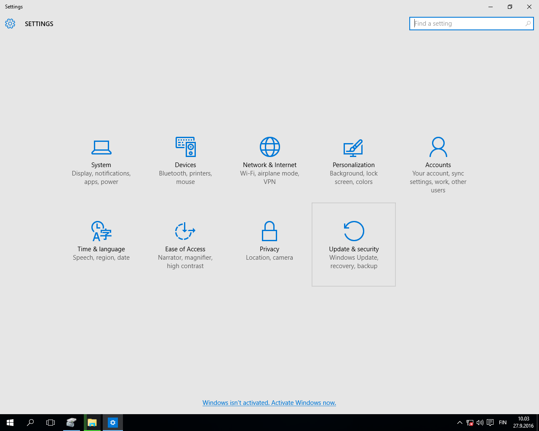
Task: Focus the Find a setting search box
Action: pos(467,24)
